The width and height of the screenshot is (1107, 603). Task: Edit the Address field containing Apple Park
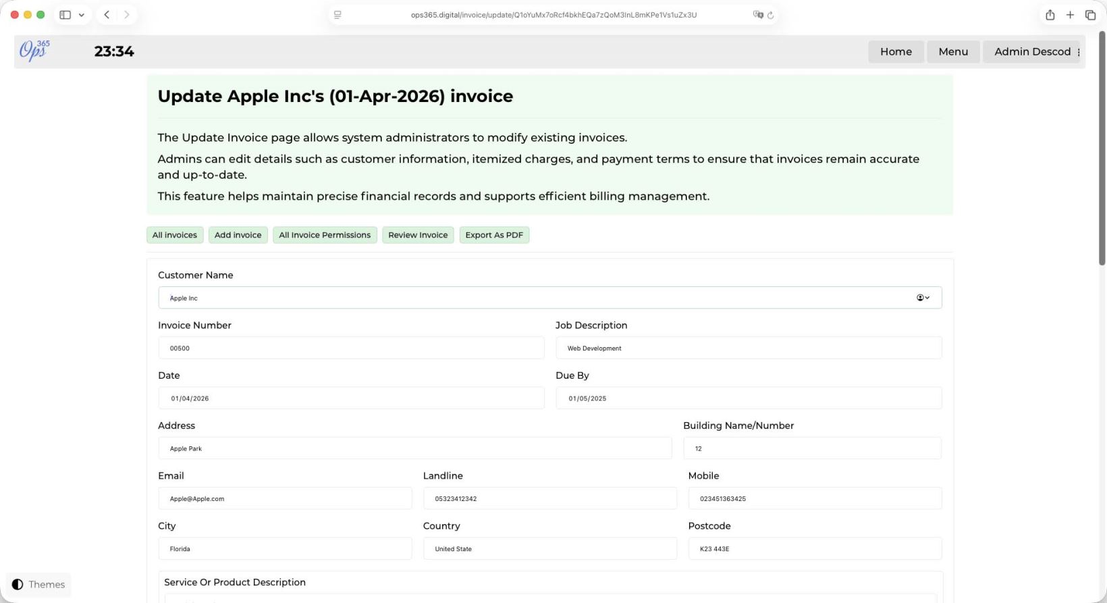point(415,448)
